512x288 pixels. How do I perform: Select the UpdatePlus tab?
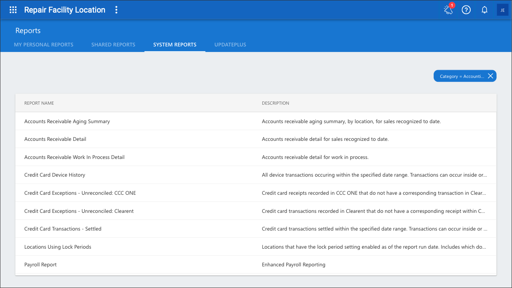pos(230,44)
